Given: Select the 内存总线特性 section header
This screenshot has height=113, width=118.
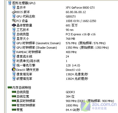Looking at the screenshot, I should pos(22,87).
